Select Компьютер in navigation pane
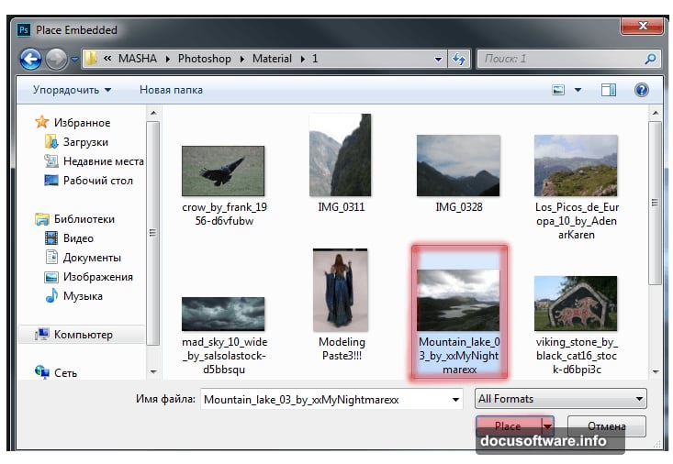The width and height of the screenshot is (673, 464). [84, 335]
